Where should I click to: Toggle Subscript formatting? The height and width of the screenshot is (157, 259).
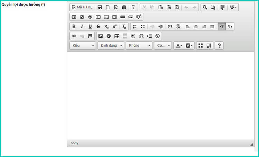point(106,27)
